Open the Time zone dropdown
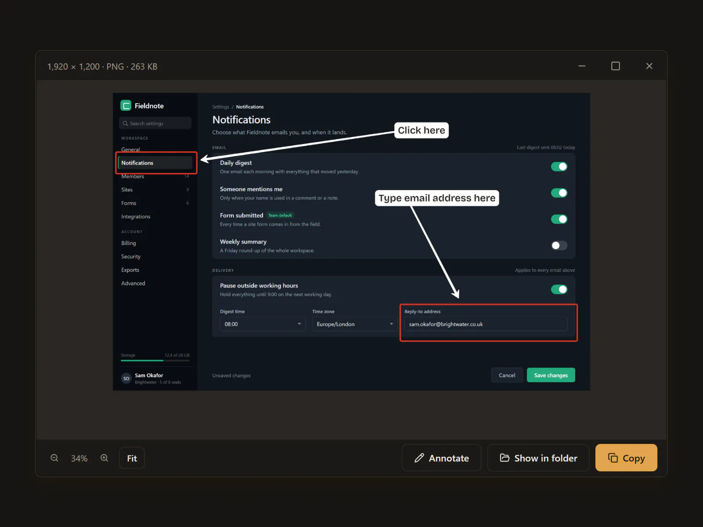 click(x=355, y=324)
